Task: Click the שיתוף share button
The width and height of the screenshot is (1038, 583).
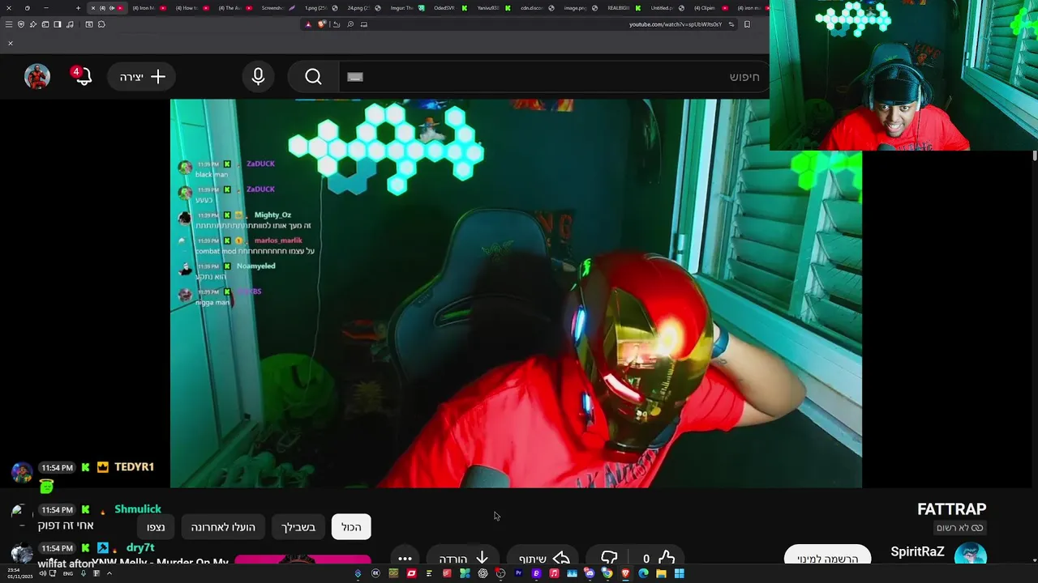Action: point(544,558)
